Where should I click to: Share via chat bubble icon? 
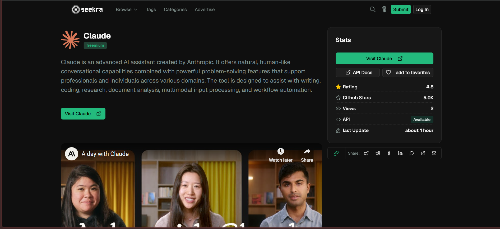[x=411, y=153]
